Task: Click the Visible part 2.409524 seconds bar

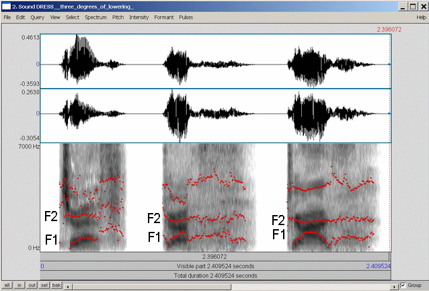Action: coord(216,266)
